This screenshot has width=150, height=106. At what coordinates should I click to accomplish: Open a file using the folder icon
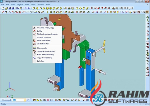point(6,8)
